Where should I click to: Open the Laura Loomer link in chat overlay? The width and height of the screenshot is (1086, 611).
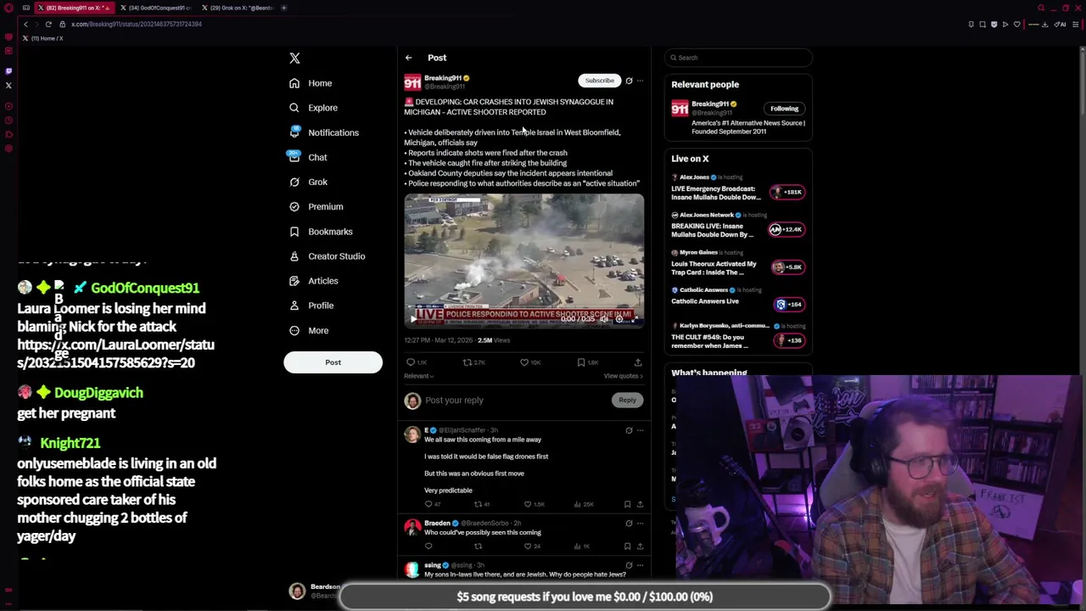click(115, 354)
